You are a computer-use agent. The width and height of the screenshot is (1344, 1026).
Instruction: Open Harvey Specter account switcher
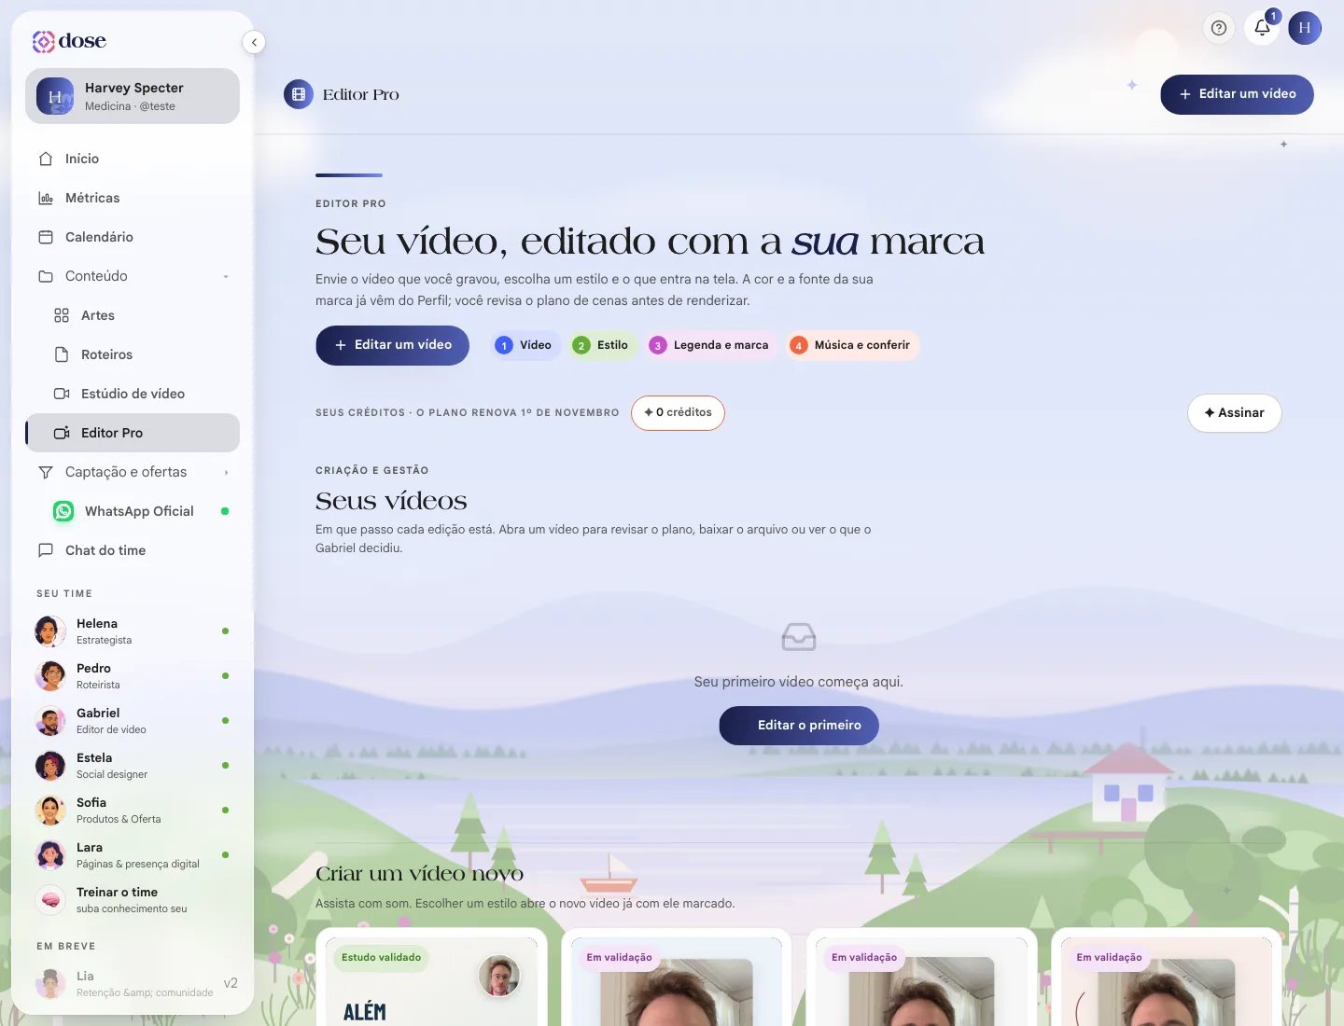133,96
